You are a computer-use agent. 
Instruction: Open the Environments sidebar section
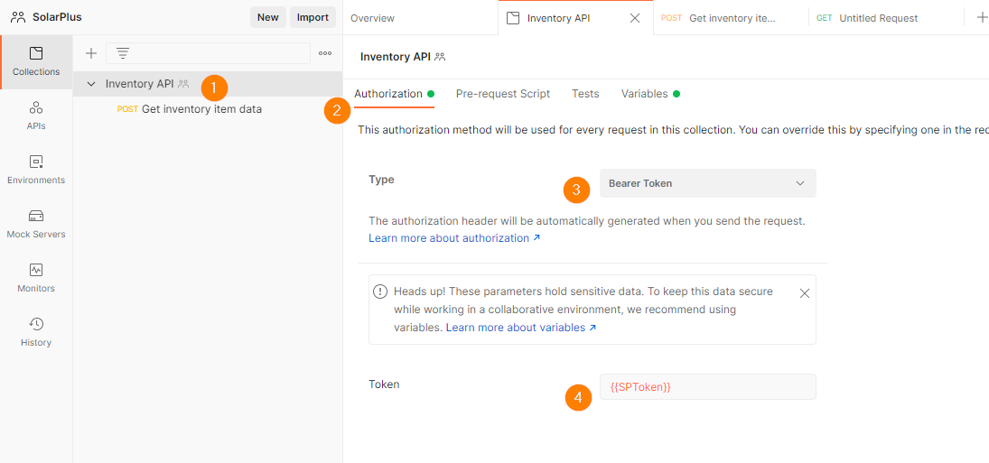pos(36,170)
